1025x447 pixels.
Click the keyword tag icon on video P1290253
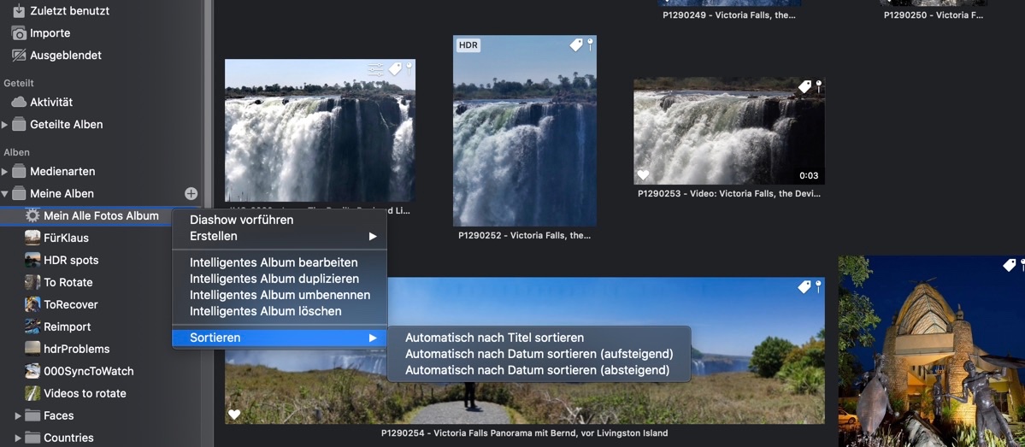(804, 87)
